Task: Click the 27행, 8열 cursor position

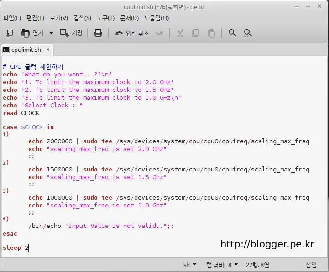Action: click(257, 265)
